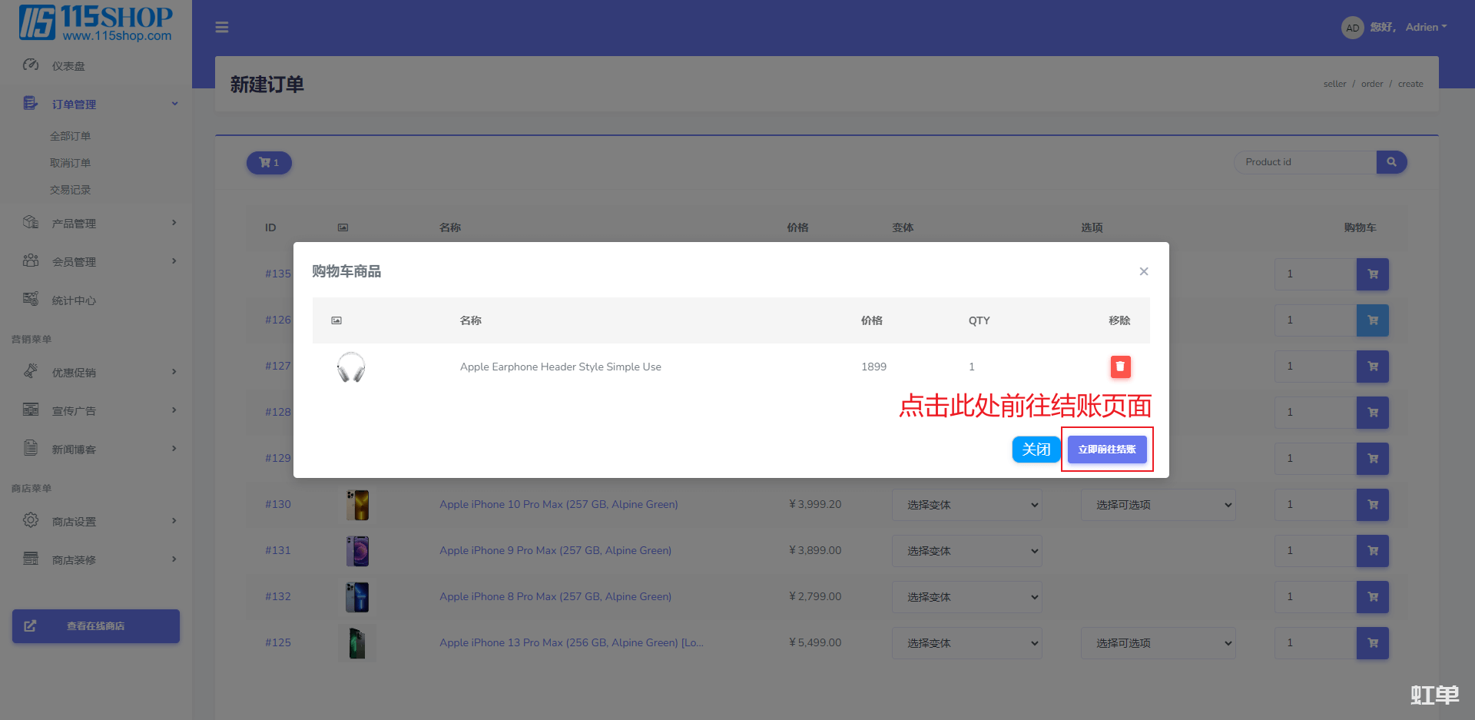The height and width of the screenshot is (720, 1475).
Task: Click the quantity field for product #130
Action: coord(1315,505)
